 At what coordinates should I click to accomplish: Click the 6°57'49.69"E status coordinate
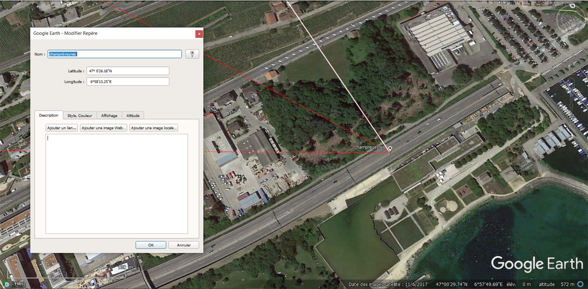[488, 284]
